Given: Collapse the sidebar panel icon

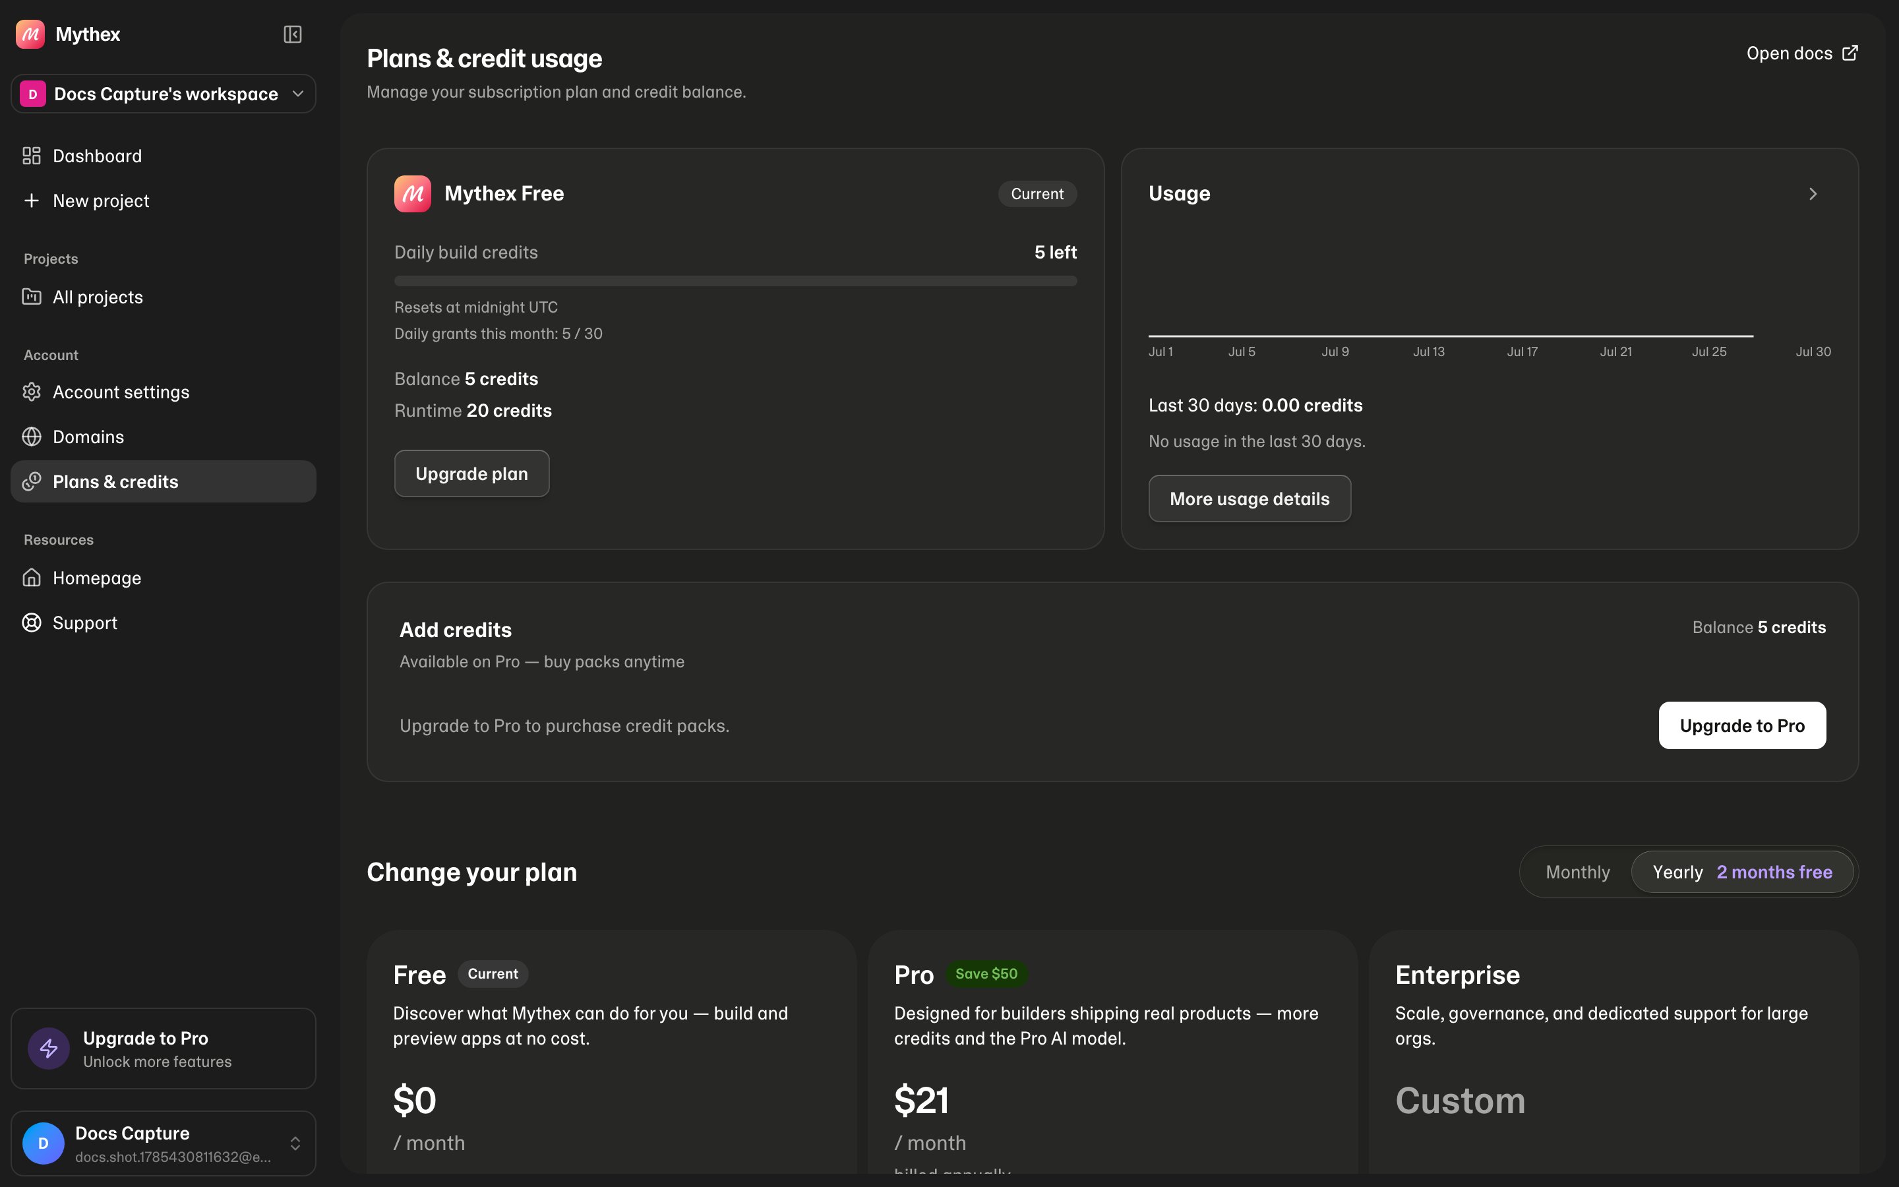Looking at the screenshot, I should [x=293, y=34].
